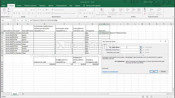
Task: Click the Select All corner triangle
Action: pyautogui.click(x=2, y=24)
